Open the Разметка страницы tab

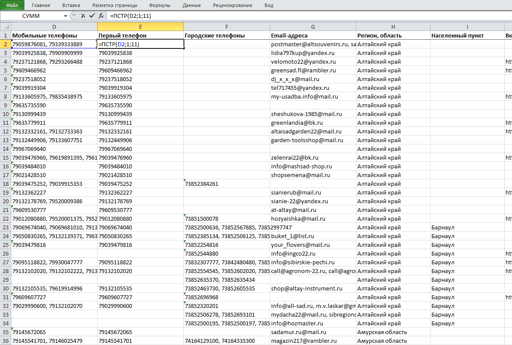(x=115, y=5)
